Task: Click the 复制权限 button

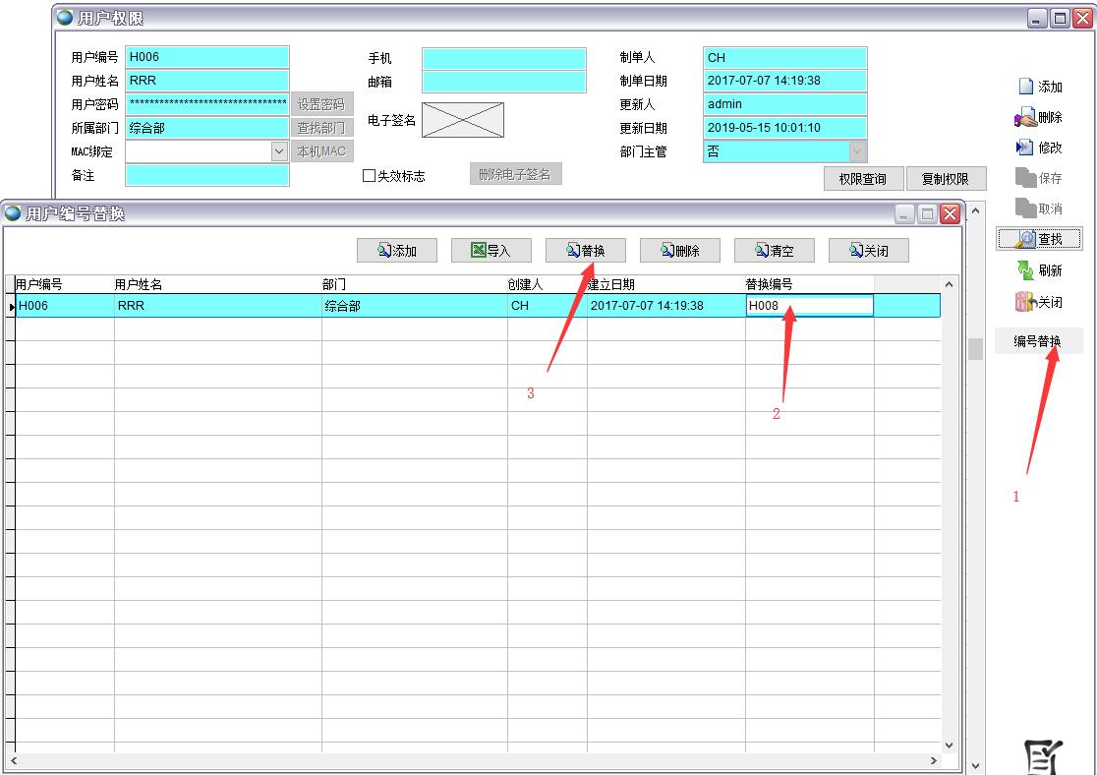Action: click(x=945, y=179)
